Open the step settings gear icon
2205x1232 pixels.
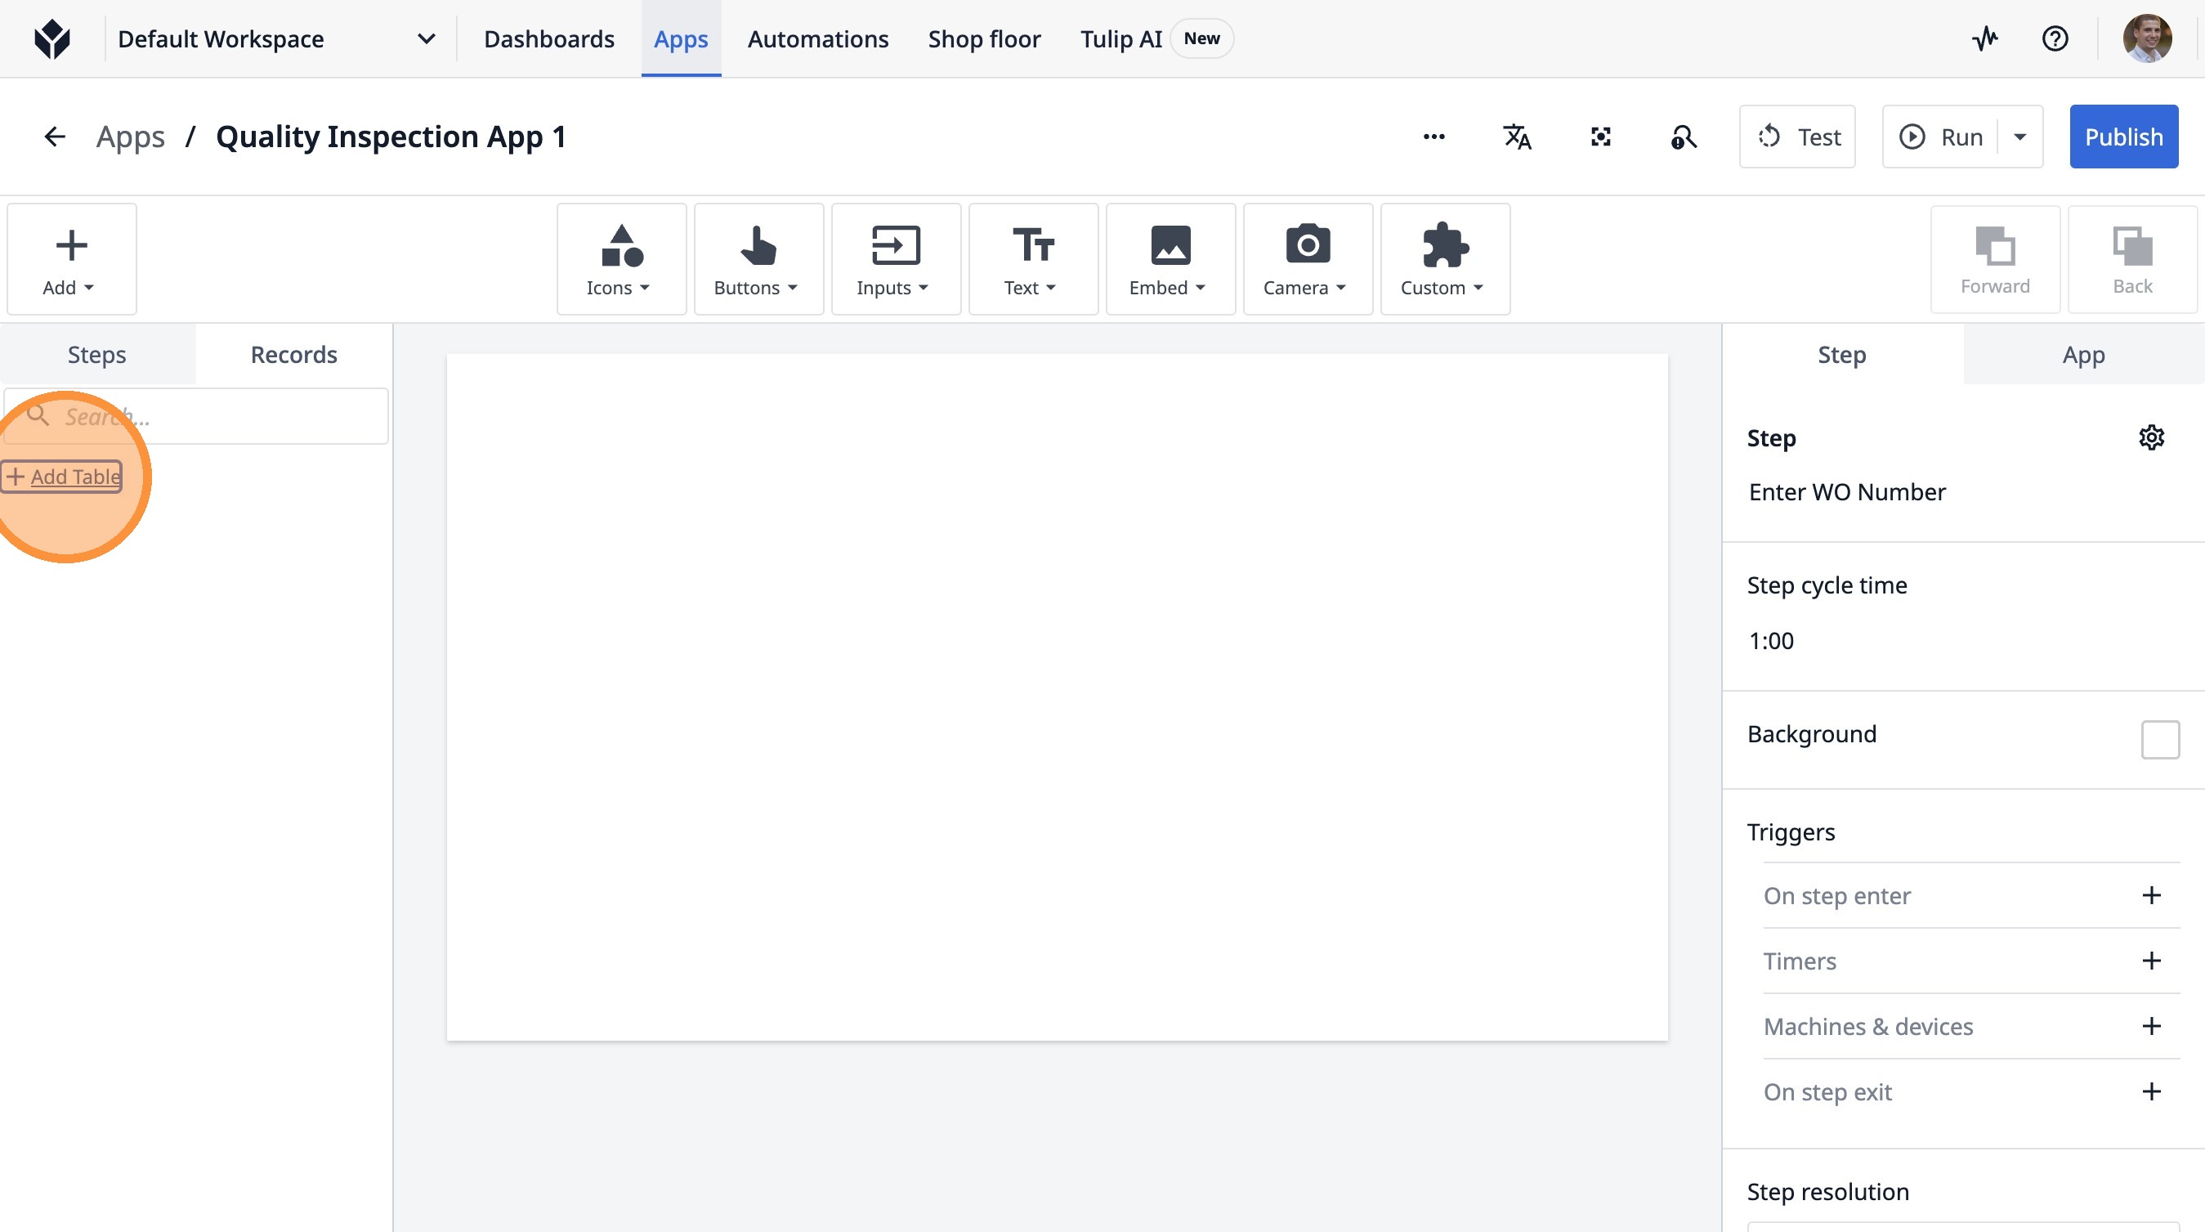pos(2151,437)
